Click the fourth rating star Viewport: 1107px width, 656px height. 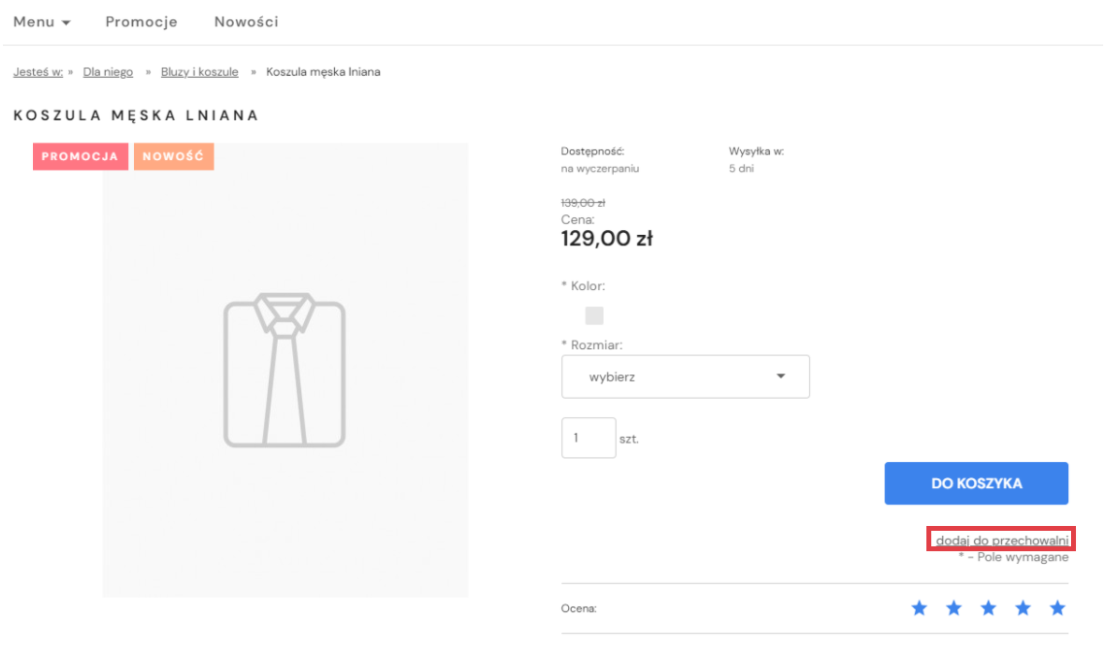tap(1023, 608)
